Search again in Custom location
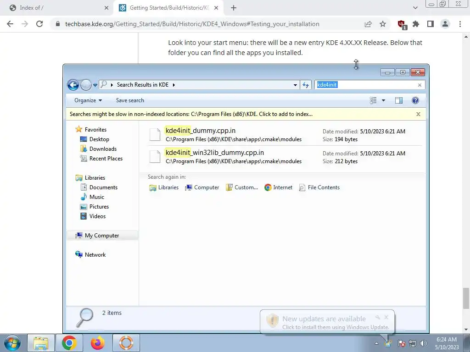Image resolution: width=470 pixels, height=352 pixels. 242,187
